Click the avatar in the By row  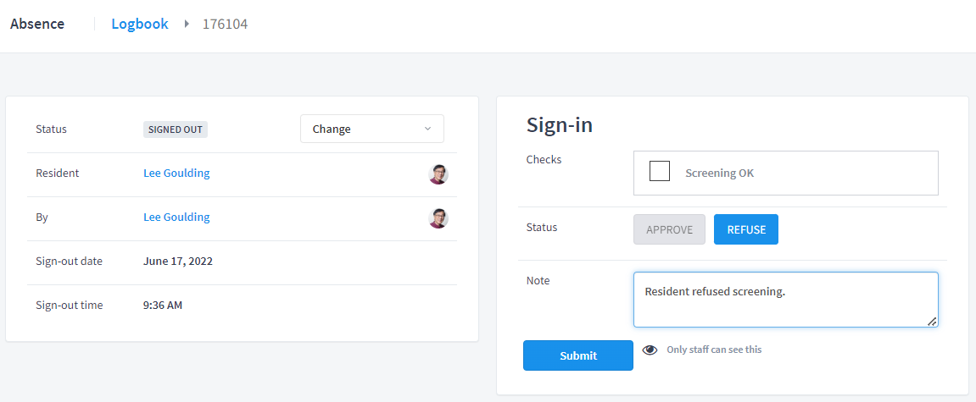click(439, 218)
